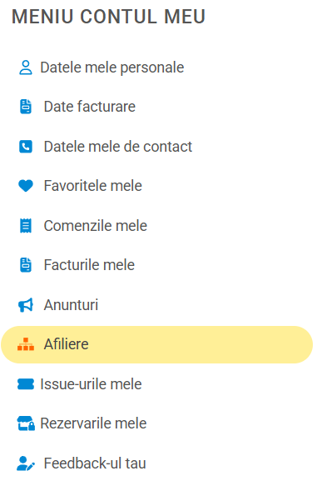This screenshot has width=322, height=486.
Task: Open Datele mele personale menu item
Action: [x=112, y=68]
